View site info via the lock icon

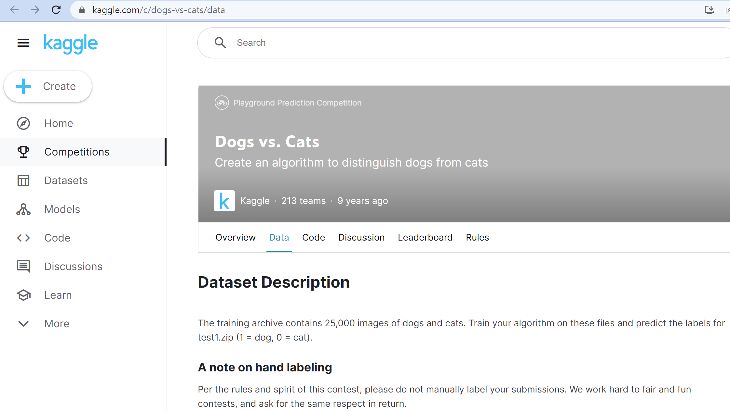tap(82, 10)
